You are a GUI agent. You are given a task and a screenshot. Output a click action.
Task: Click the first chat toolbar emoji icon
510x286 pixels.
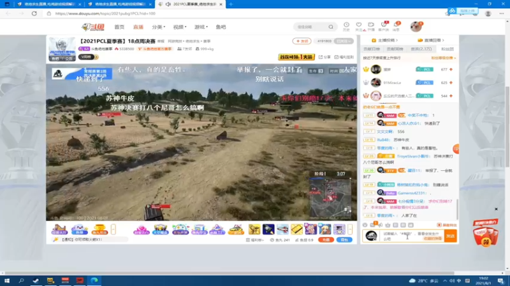point(365,225)
